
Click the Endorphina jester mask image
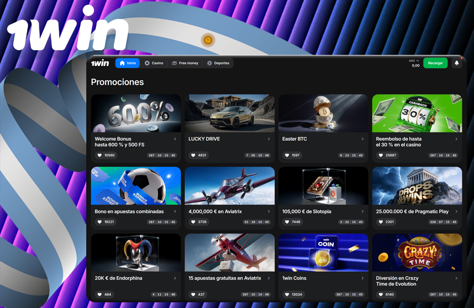click(x=136, y=253)
